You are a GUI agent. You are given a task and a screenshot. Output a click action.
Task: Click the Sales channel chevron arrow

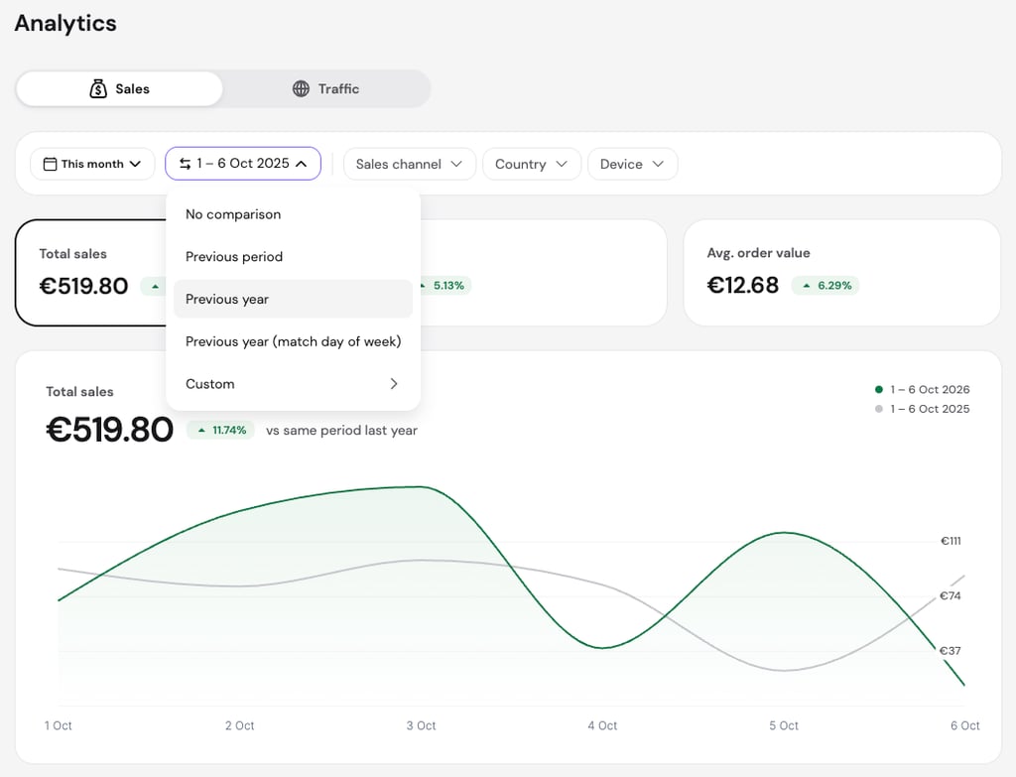[456, 164]
